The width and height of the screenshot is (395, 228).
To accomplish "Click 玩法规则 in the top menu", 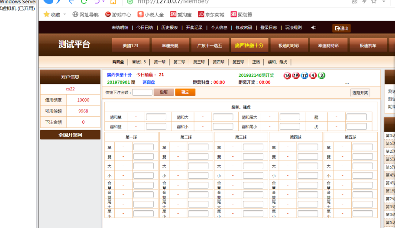I will [x=293, y=28].
